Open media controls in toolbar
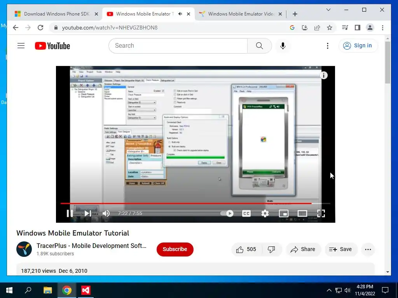Screen dimensions: 398x298 (x=345, y=28)
